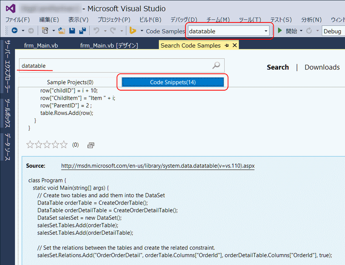The image size is (345, 265).
Task: Close the Search Code Samples tab
Action: click(235, 45)
